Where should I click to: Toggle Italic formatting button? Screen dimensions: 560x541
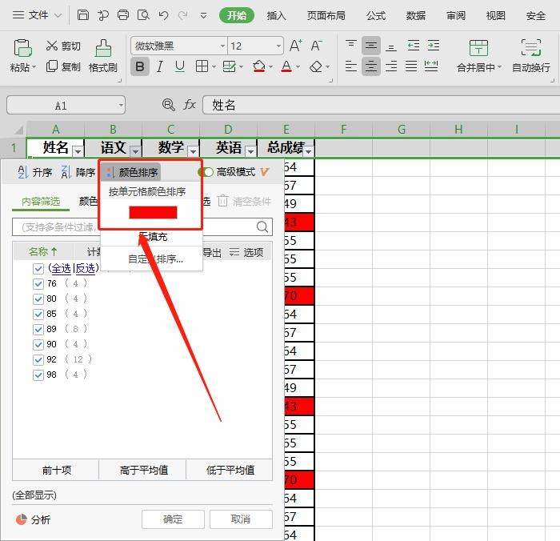(160, 67)
